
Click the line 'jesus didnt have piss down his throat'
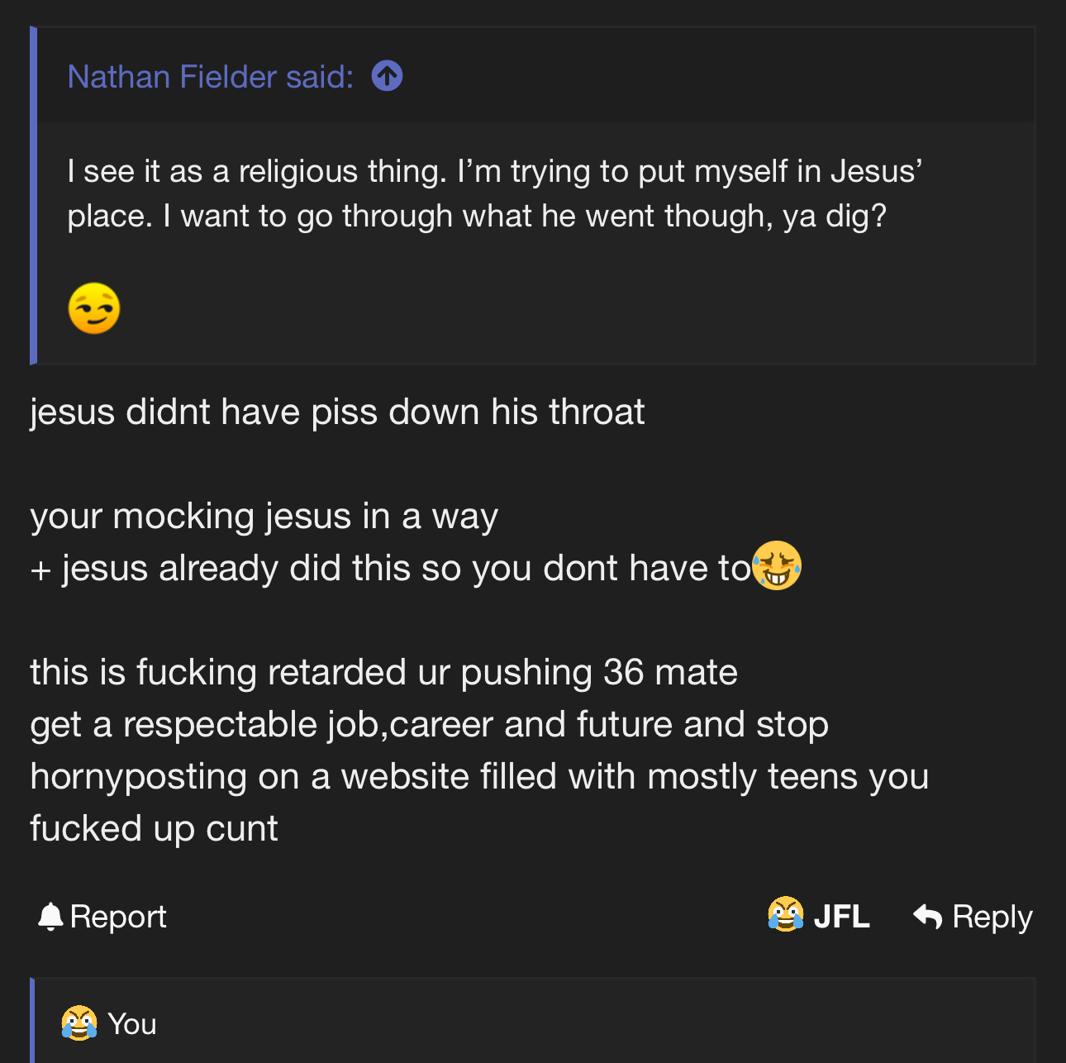click(337, 412)
